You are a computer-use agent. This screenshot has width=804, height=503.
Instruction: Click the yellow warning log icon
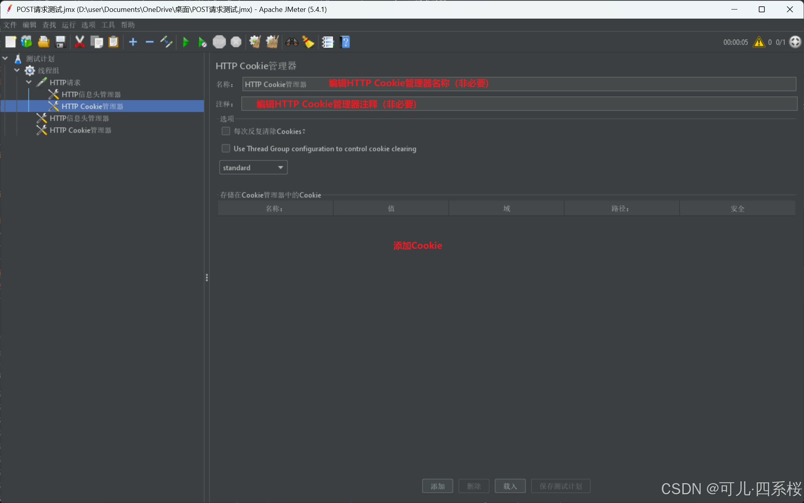coord(758,42)
